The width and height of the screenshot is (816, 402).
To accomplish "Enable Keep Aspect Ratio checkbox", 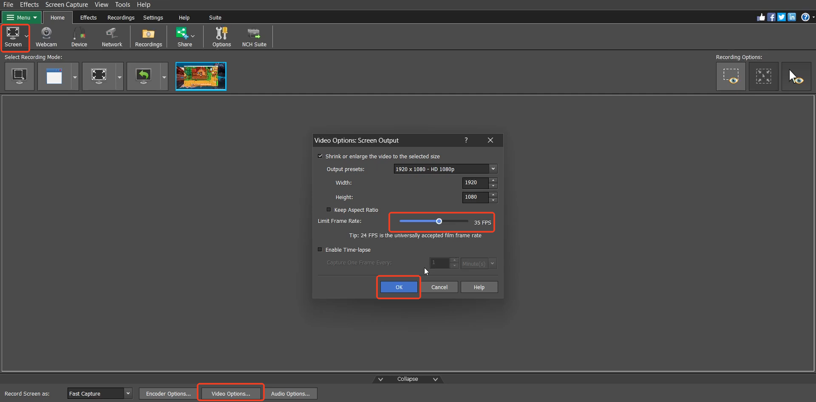I will 329,210.
